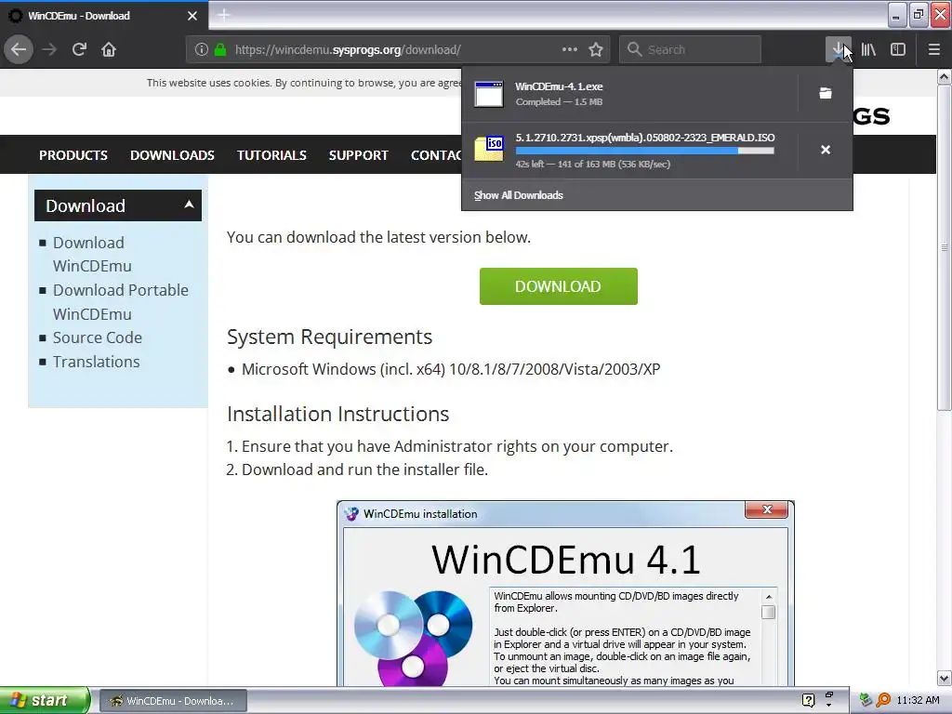Image resolution: width=952 pixels, height=714 pixels.
Task: Open the CONTACT menu item
Action: point(436,155)
